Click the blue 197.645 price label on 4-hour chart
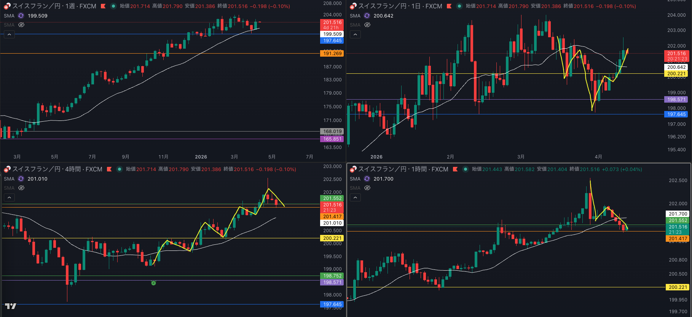Image resolution: width=692 pixels, height=317 pixels. coord(332,304)
